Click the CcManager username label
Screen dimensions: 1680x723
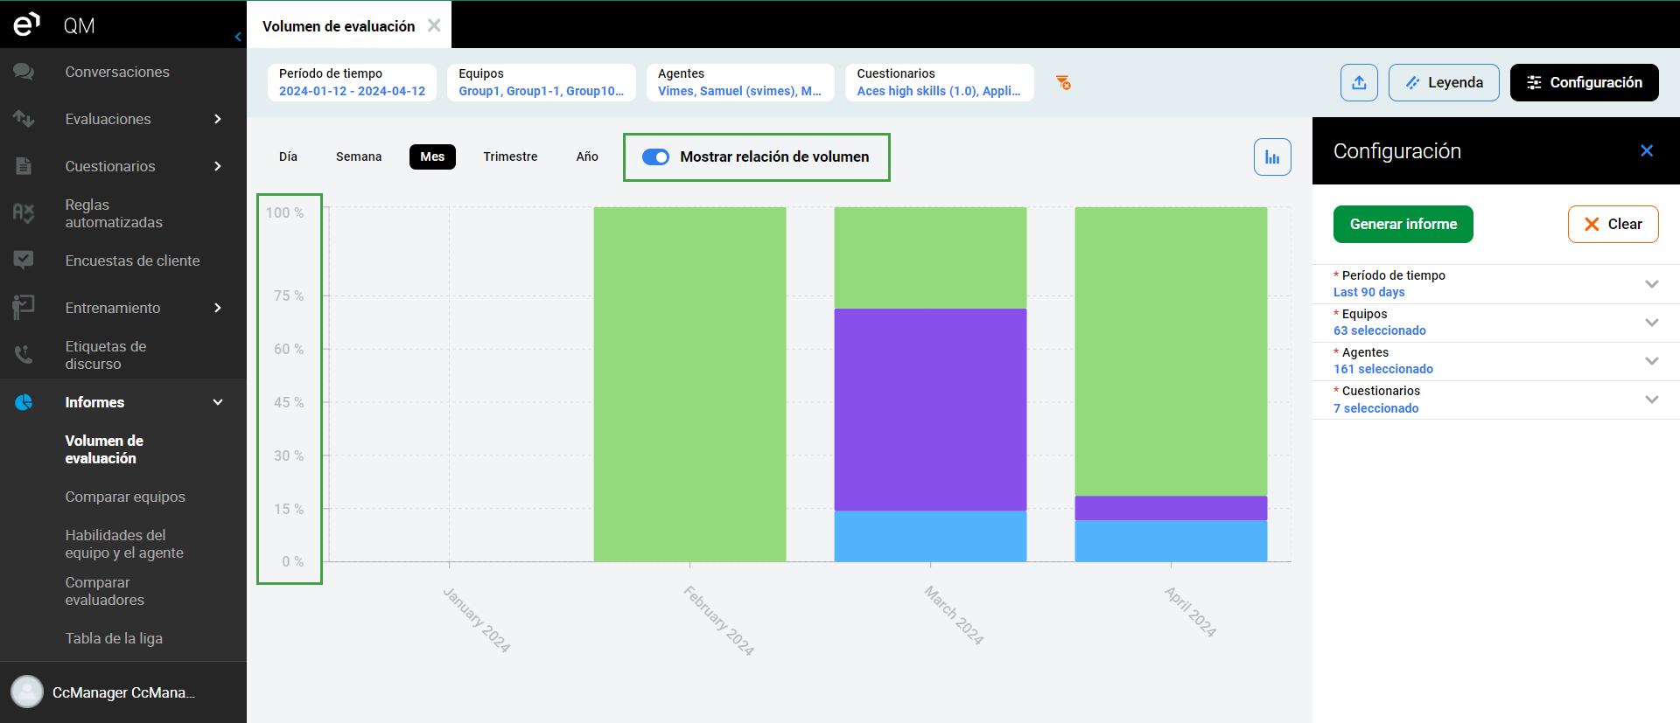123,692
